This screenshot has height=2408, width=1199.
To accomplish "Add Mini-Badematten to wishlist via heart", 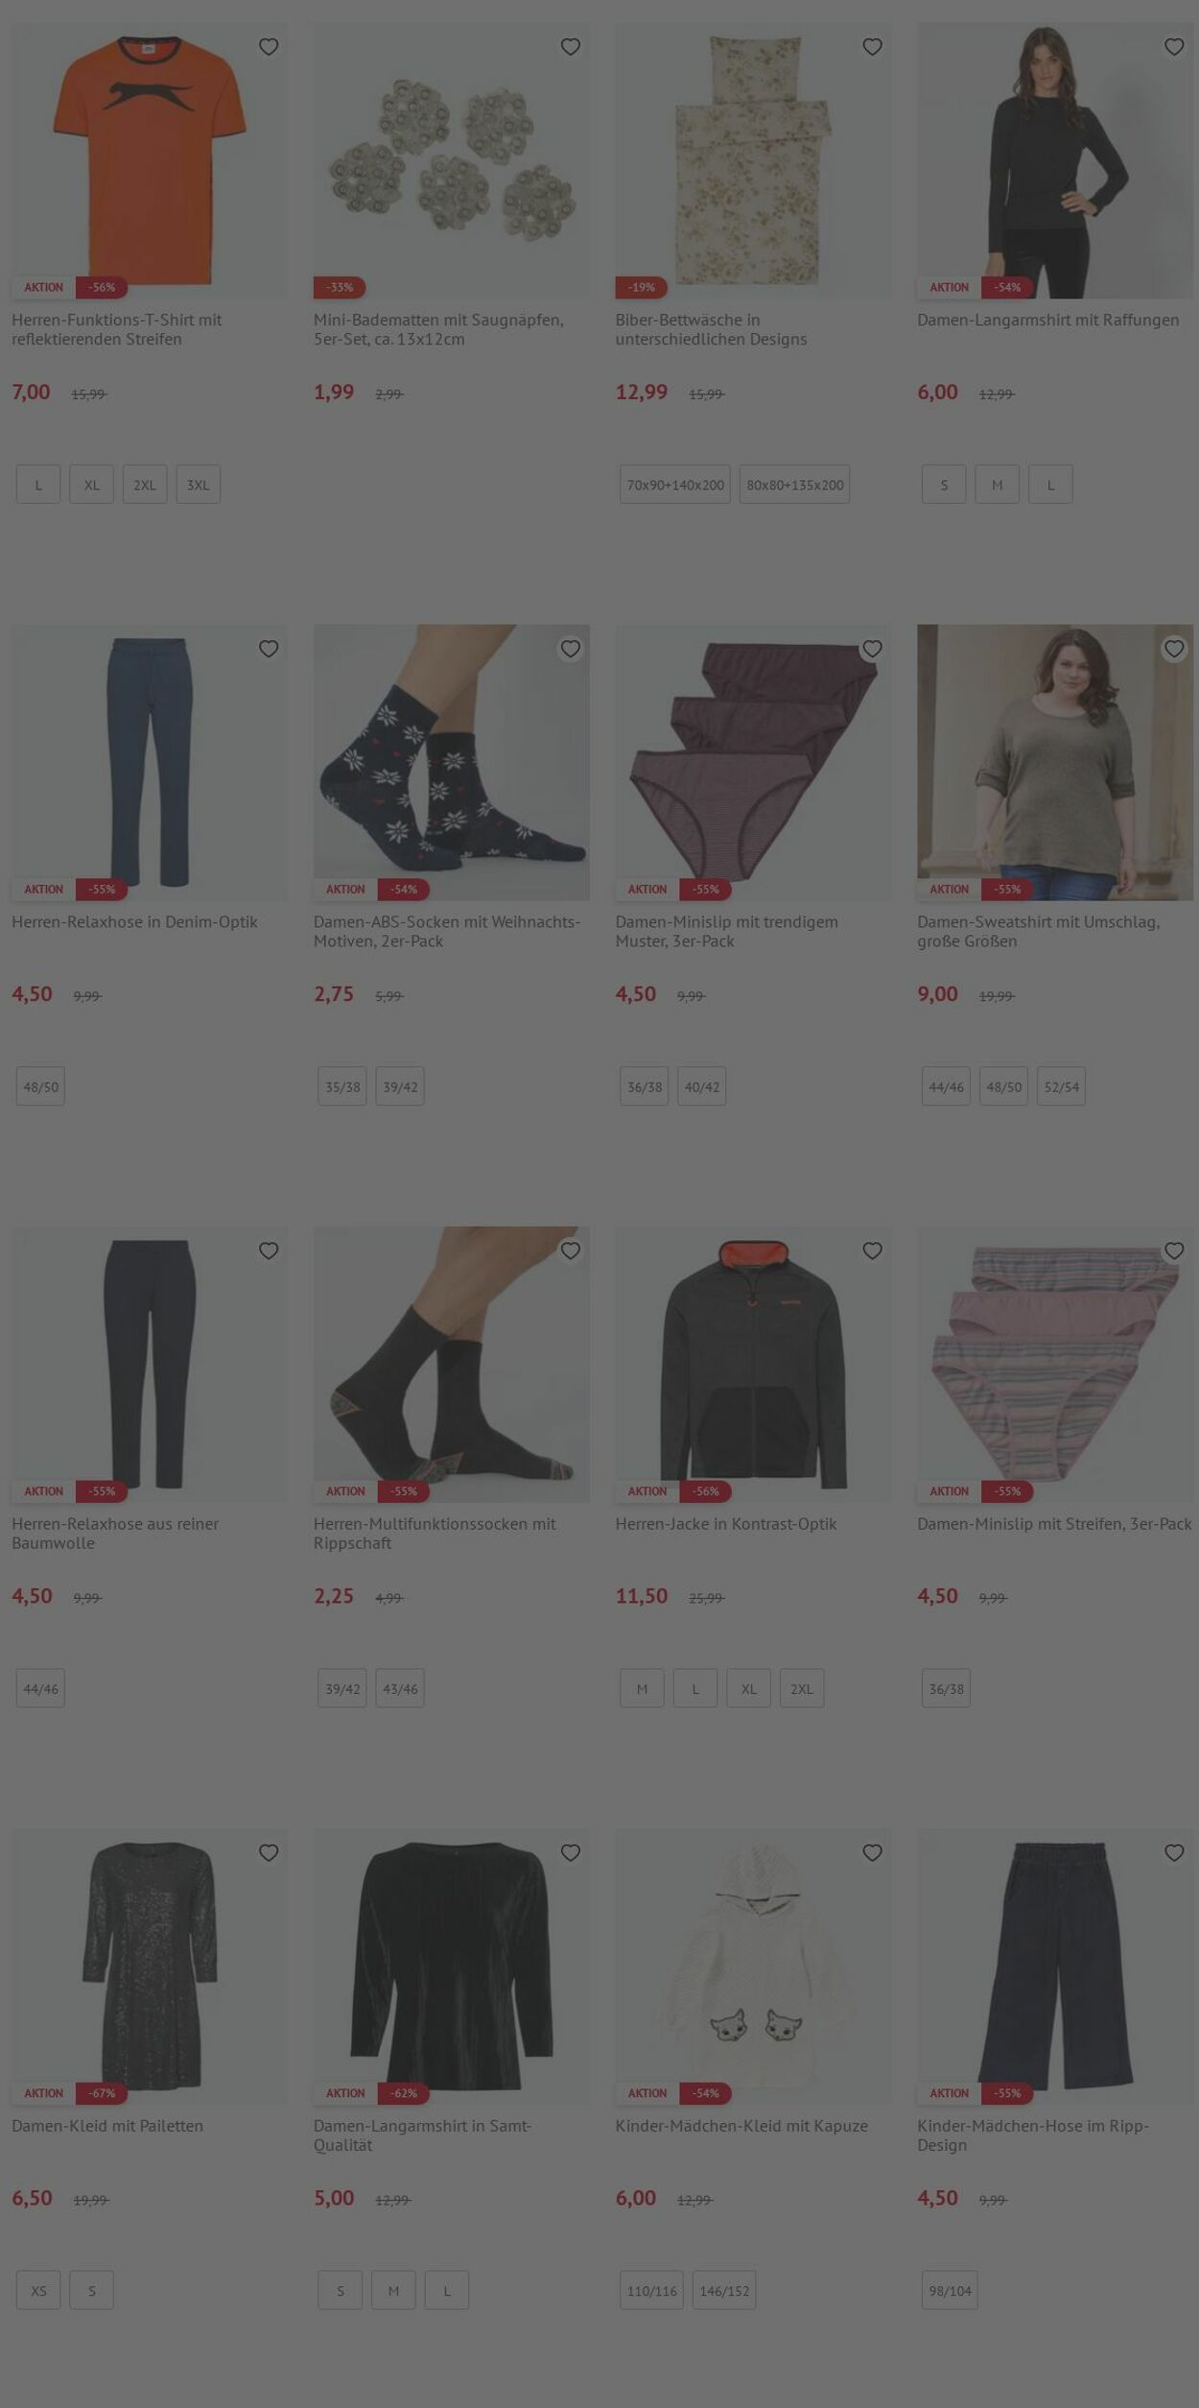I will (571, 46).
